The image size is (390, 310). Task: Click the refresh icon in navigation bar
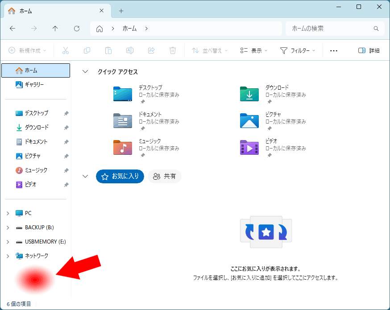(77, 29)
